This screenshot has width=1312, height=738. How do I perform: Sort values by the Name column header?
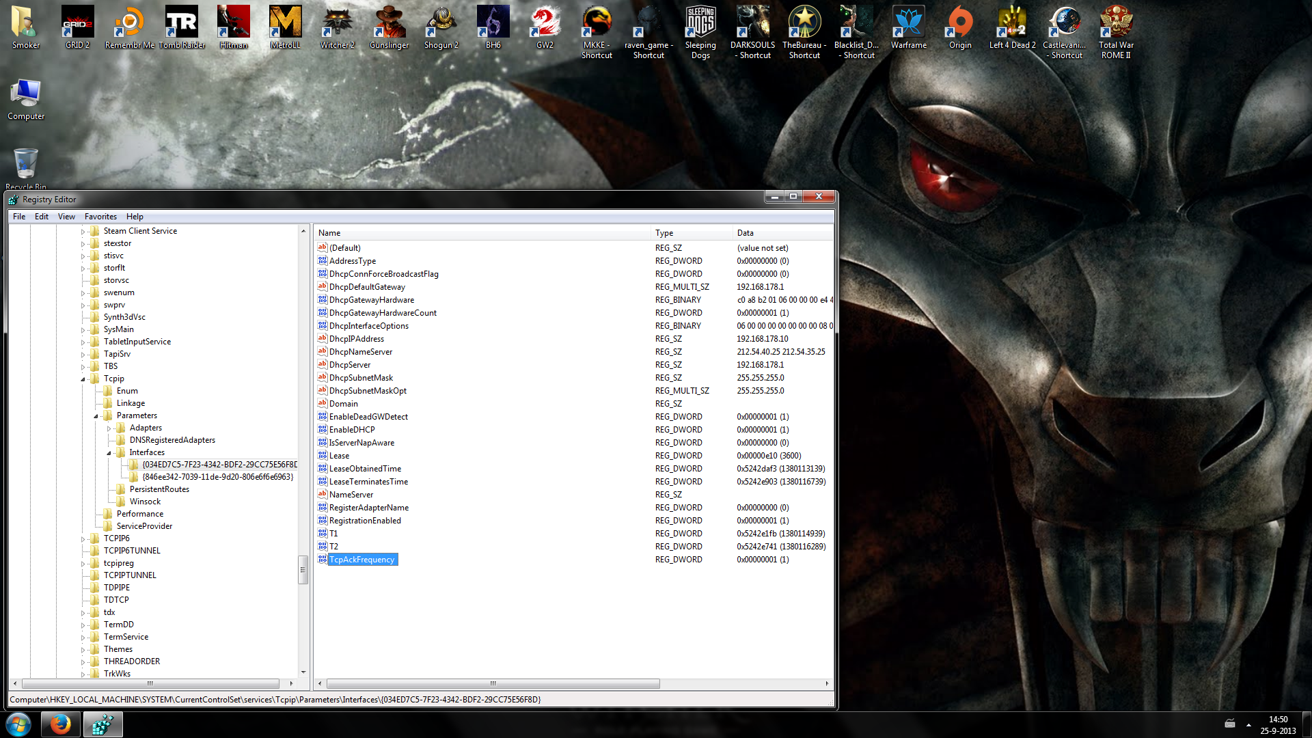point(482,233)
